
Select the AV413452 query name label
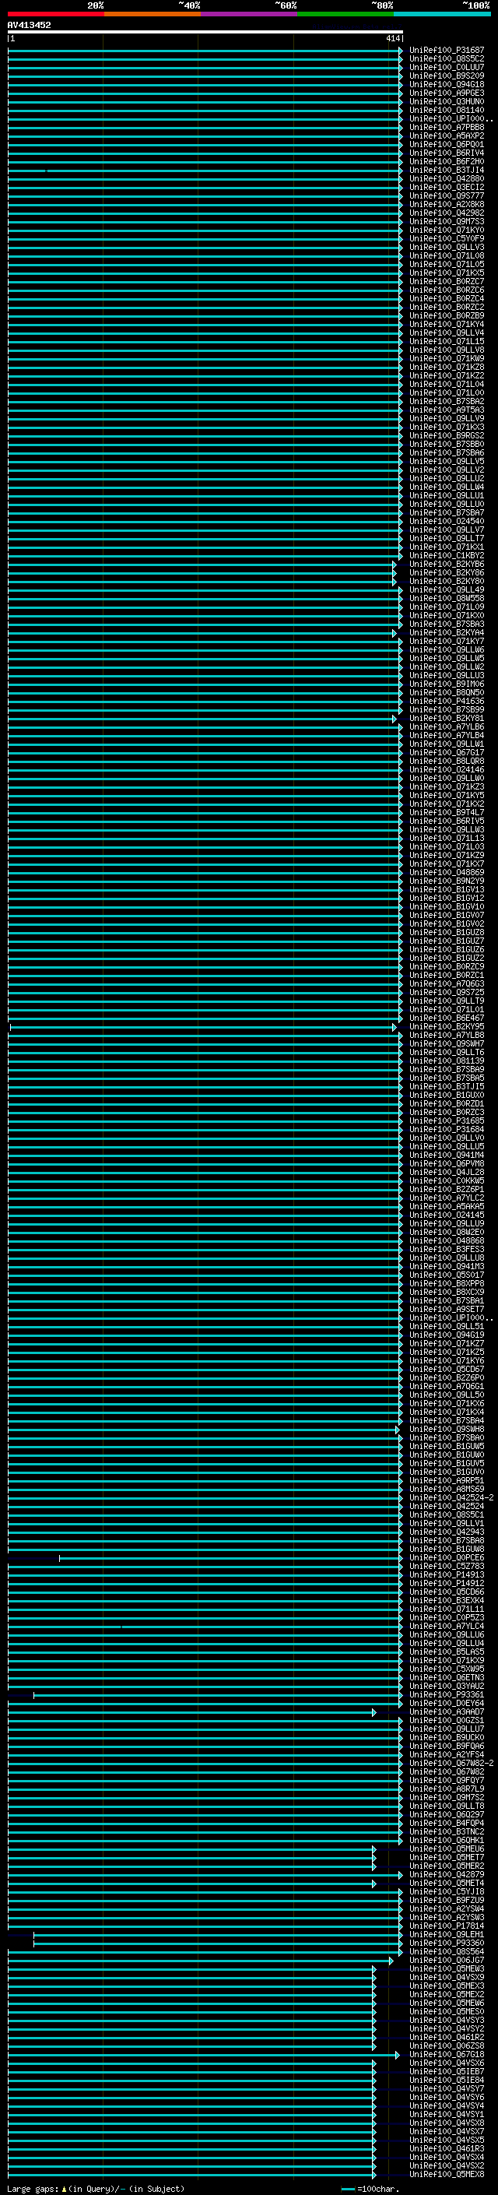coord(29,25)
